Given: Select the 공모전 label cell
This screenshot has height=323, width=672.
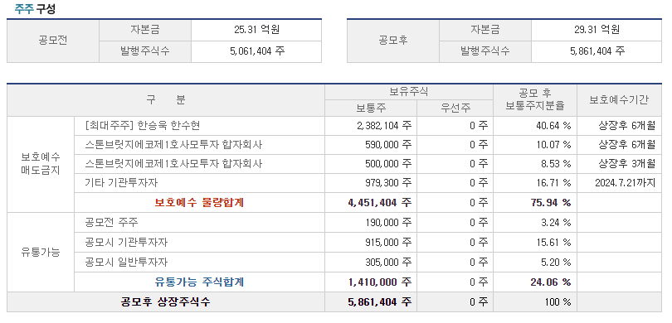Looking at the screenshot, I should (53, 41).
